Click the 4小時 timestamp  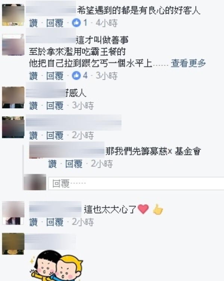pyautogui.click(x=107, y=23)
